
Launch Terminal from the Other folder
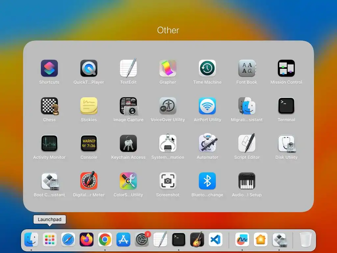tap(286, 106)
